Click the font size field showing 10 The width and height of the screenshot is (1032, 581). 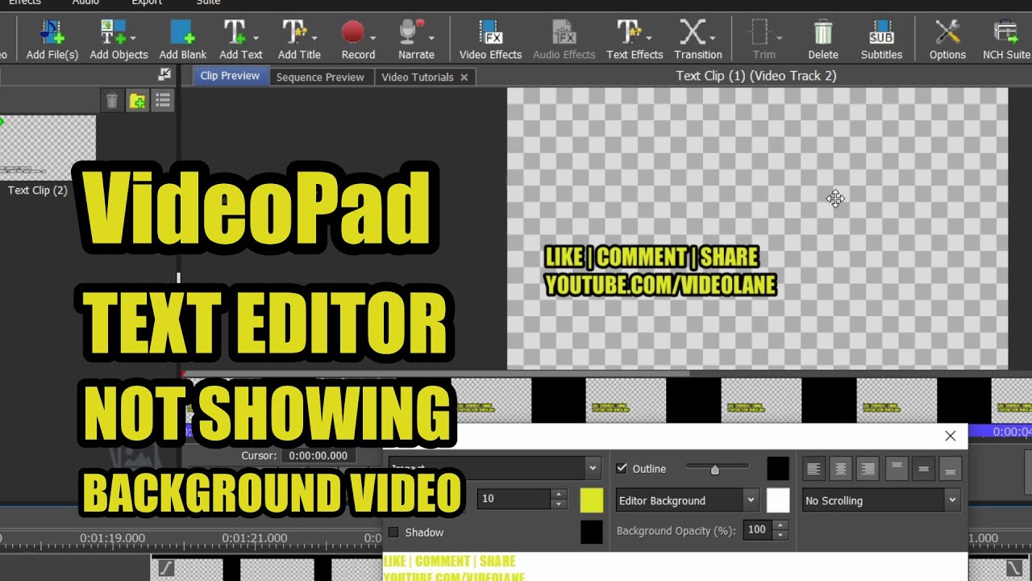[x=514, y=499]
